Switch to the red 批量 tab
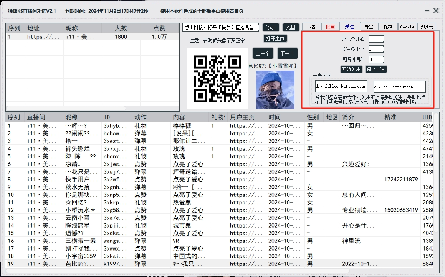The height and width of the screenshot is (277, 445). pyautogui.click(x=330, y=26)
